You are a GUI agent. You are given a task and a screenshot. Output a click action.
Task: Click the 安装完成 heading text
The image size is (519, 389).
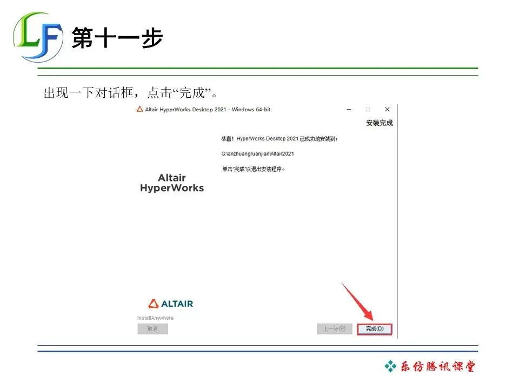click(x=380, y=123)
